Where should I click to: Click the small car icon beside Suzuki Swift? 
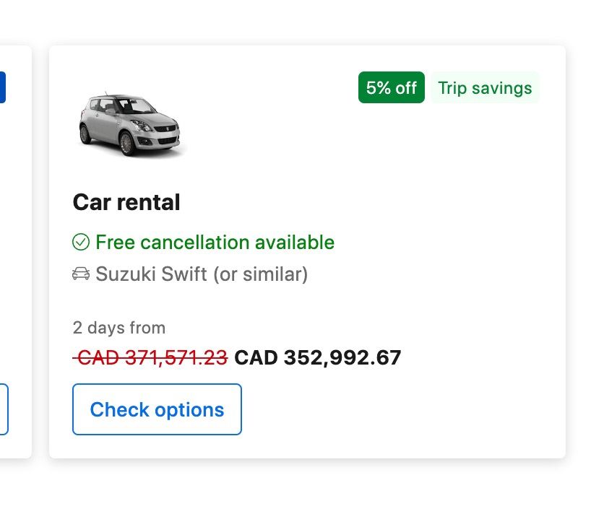click(81, 274)
